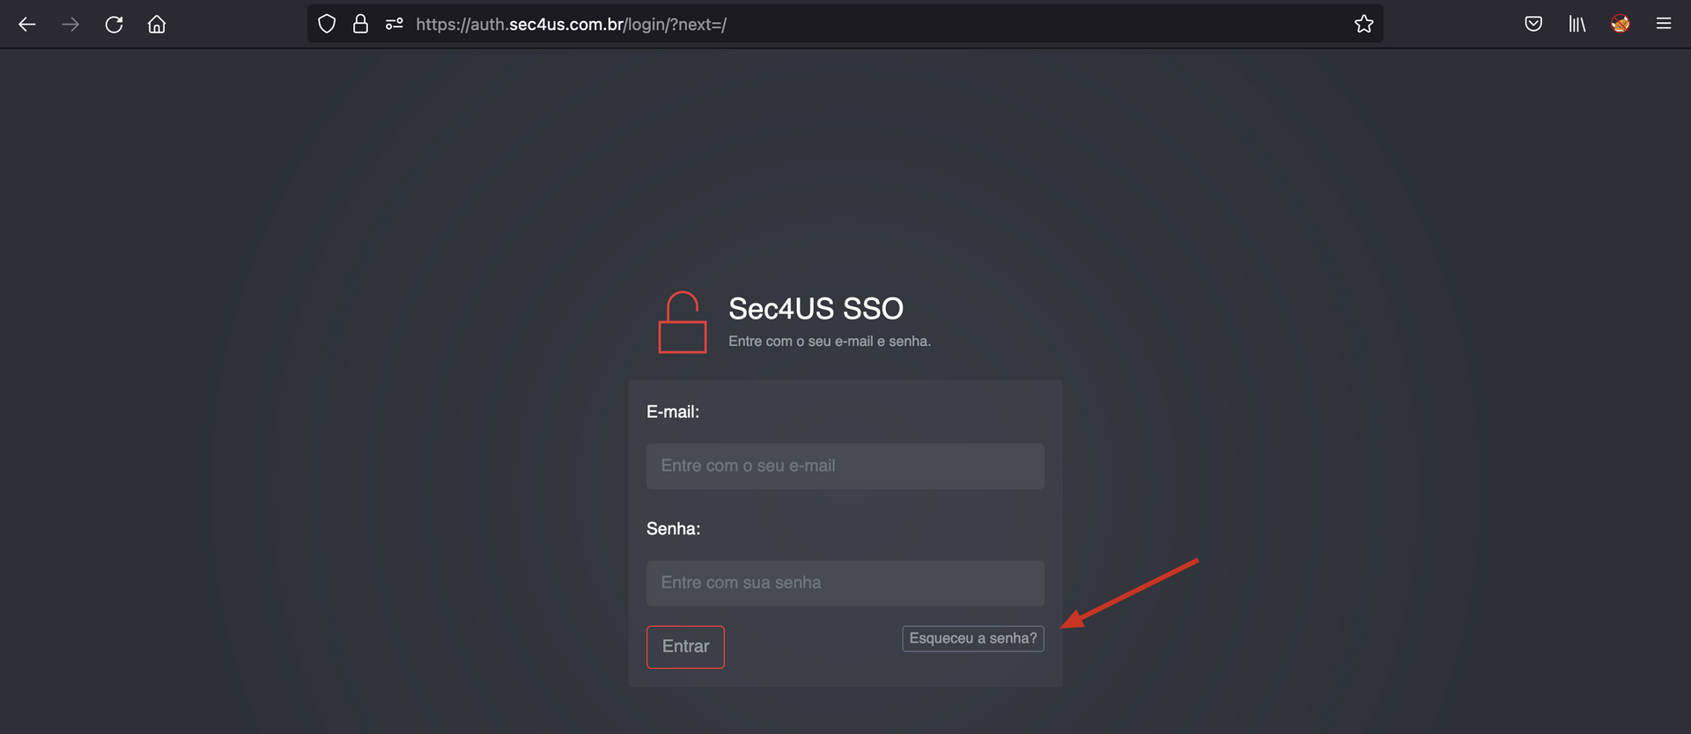Click the auth.sec4us.com.br address bar URL

pyautogui.click(x=571, y=25)
